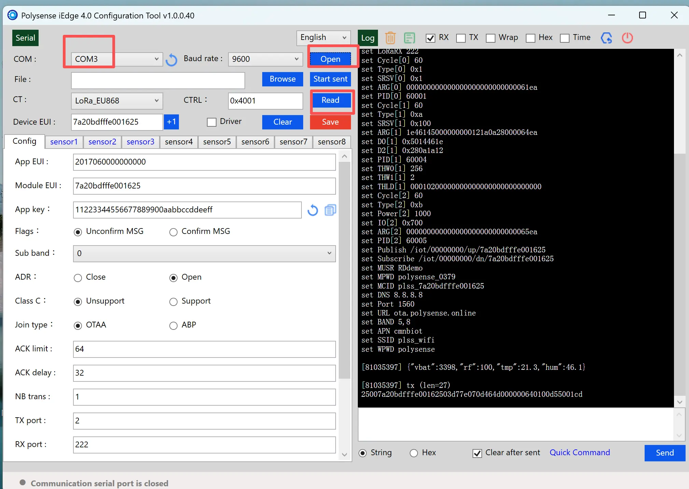
Task: Switch to the sensor2 tab
Action: [x=102, y=142]
